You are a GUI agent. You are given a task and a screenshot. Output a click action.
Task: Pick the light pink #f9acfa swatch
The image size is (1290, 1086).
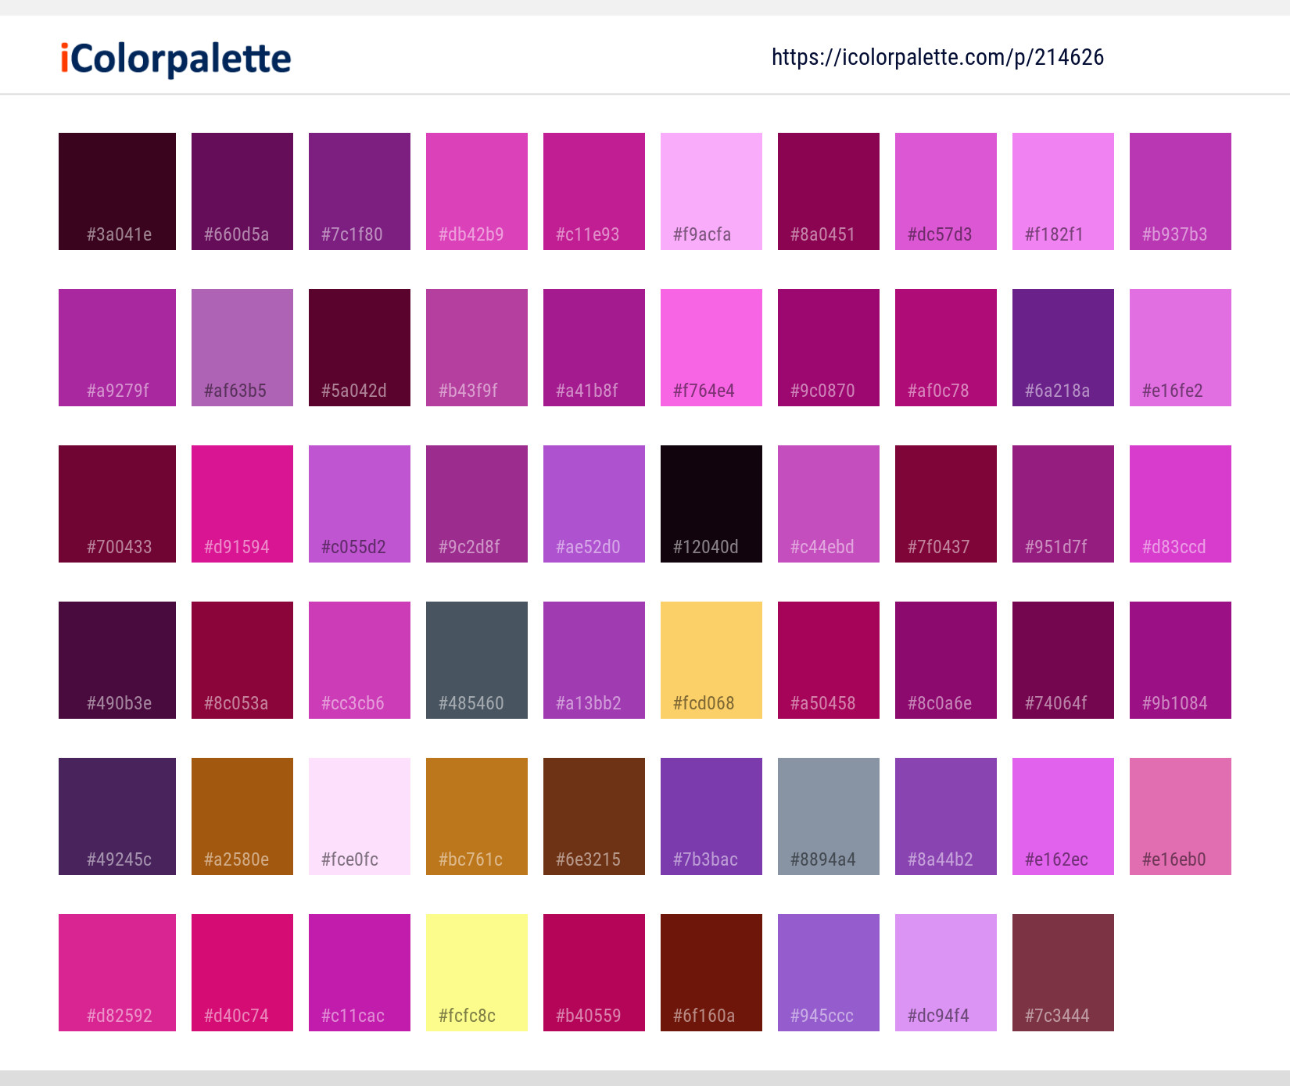711,191
